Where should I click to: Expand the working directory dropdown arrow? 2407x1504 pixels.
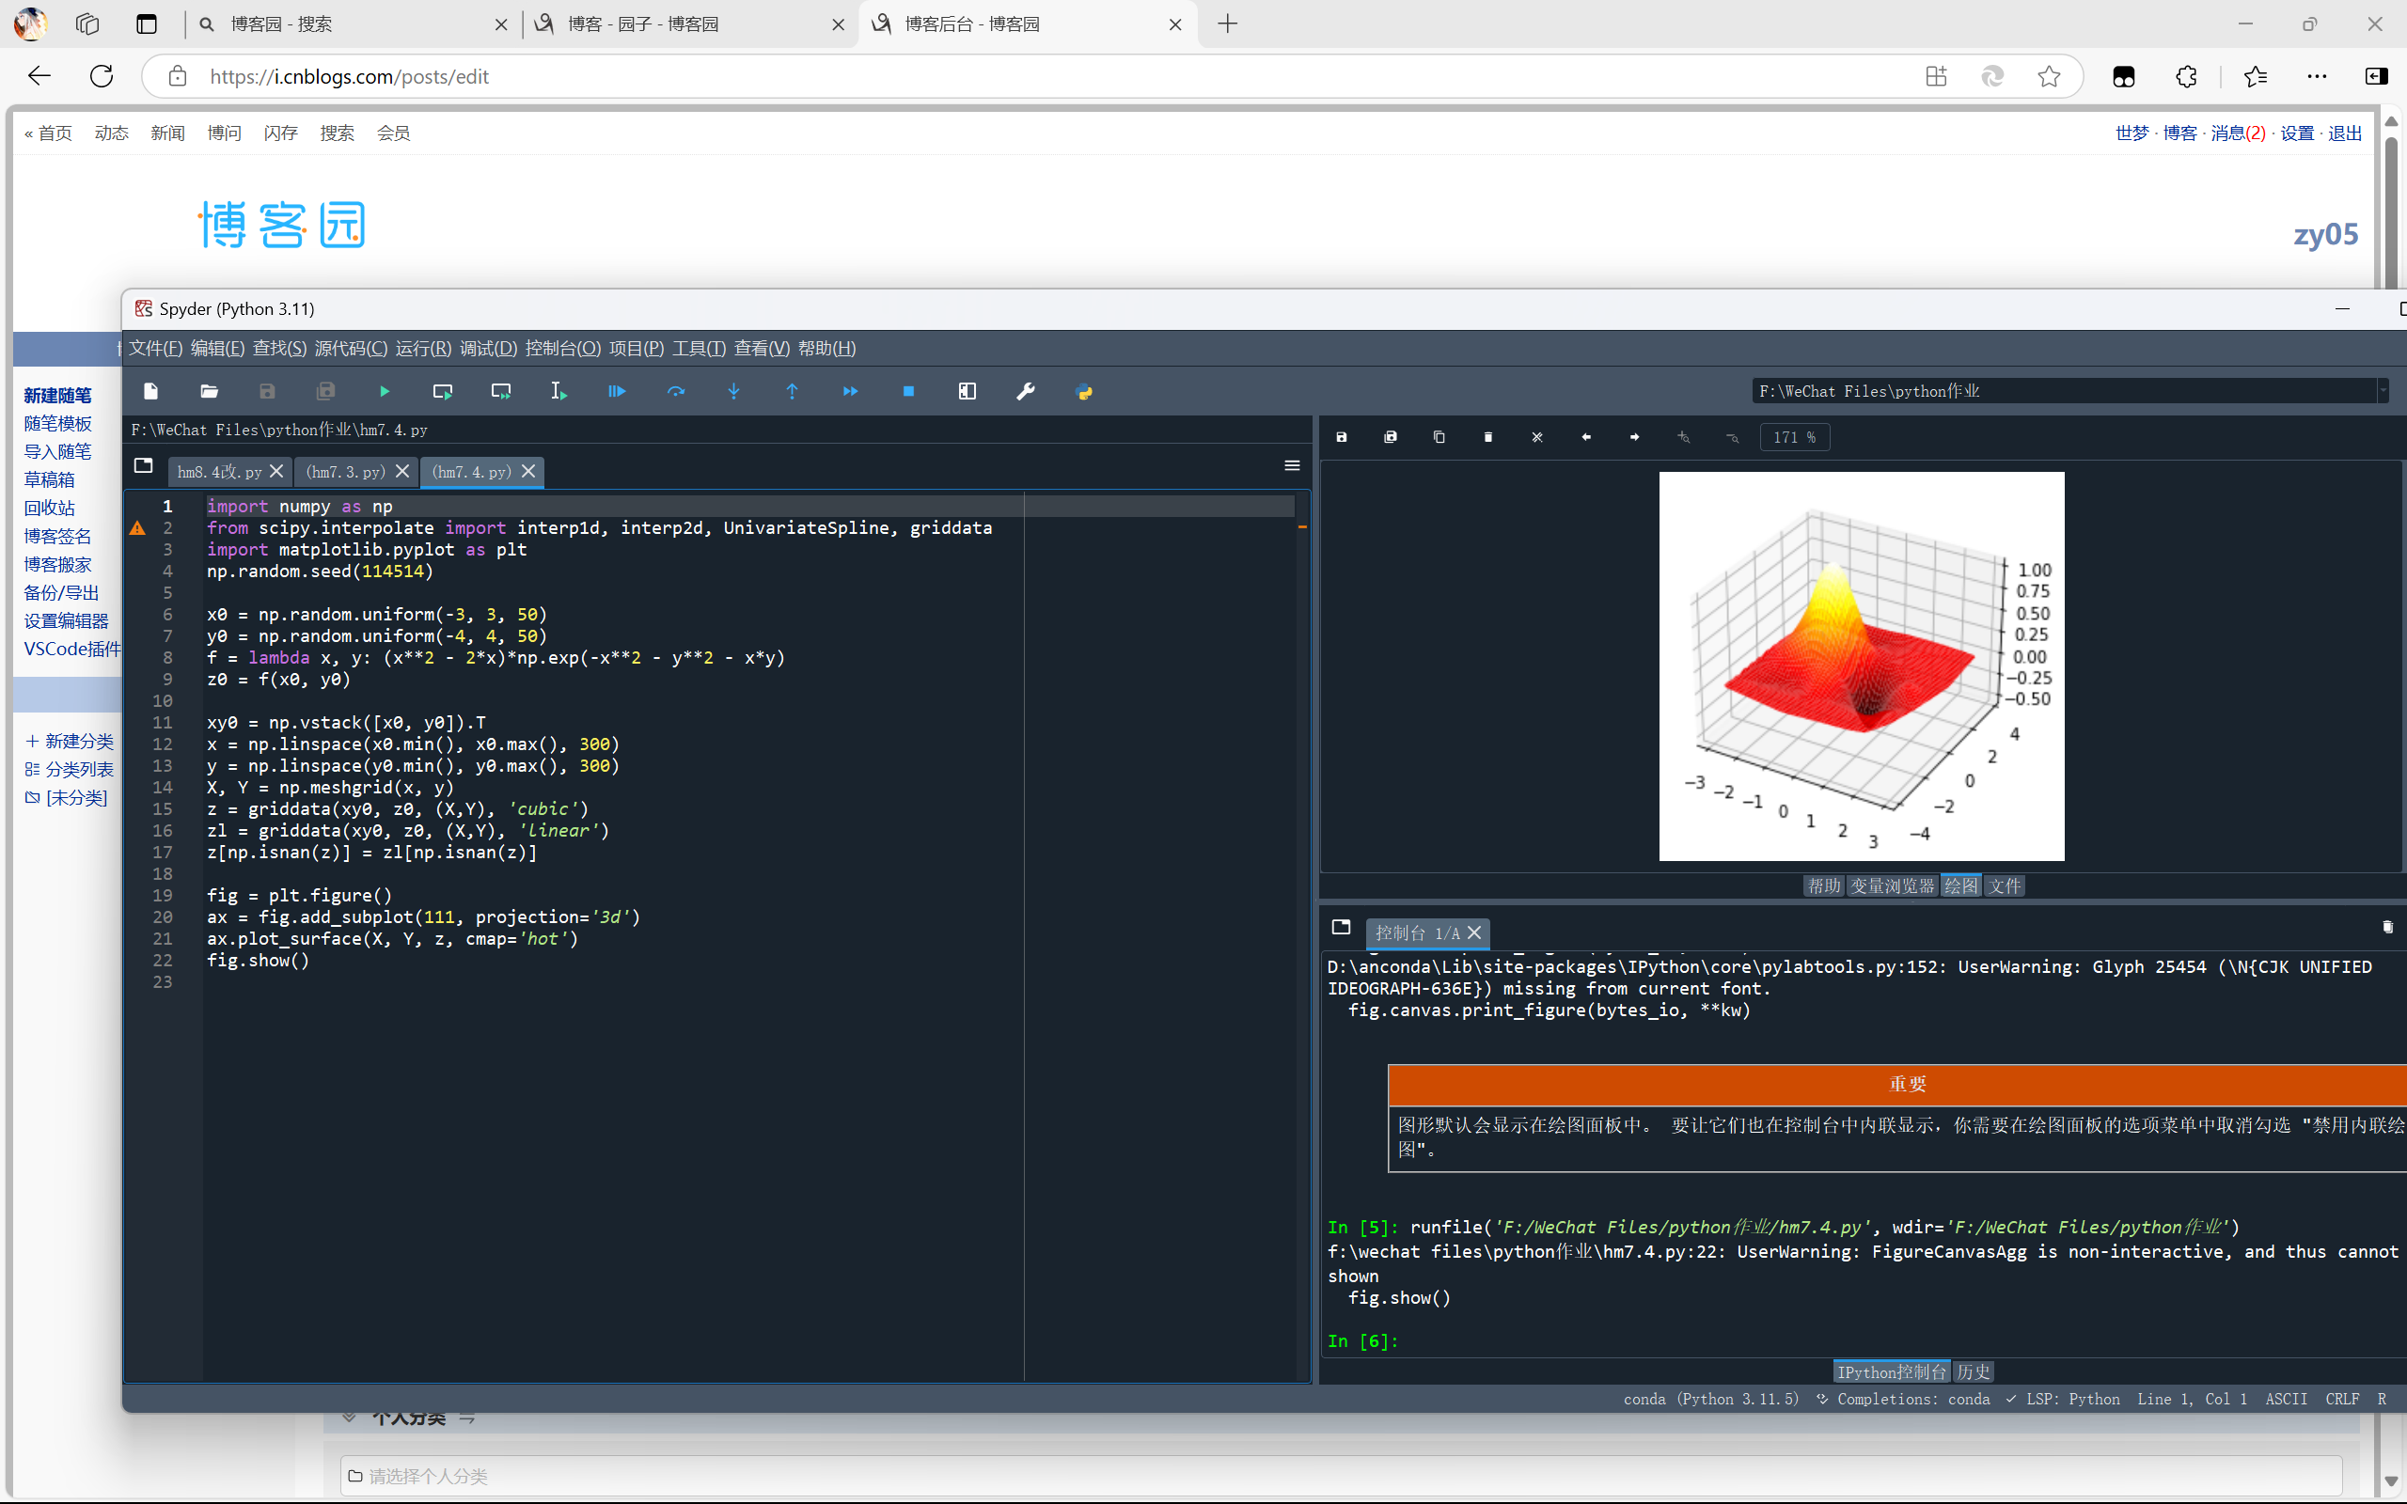pyautogui.click(x=2383, y=392)
